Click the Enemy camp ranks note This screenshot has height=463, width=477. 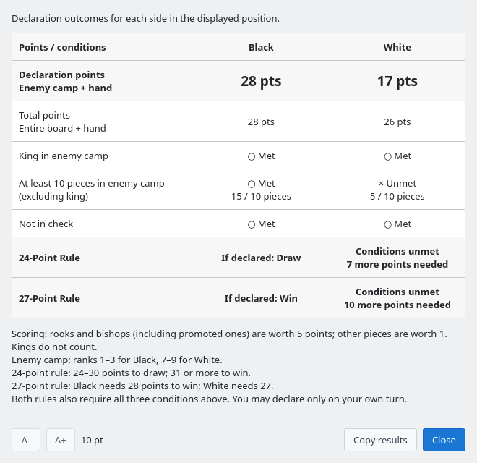click(117, 360)
